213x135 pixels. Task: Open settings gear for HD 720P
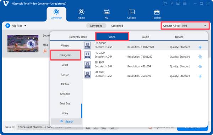click(200, 57)
